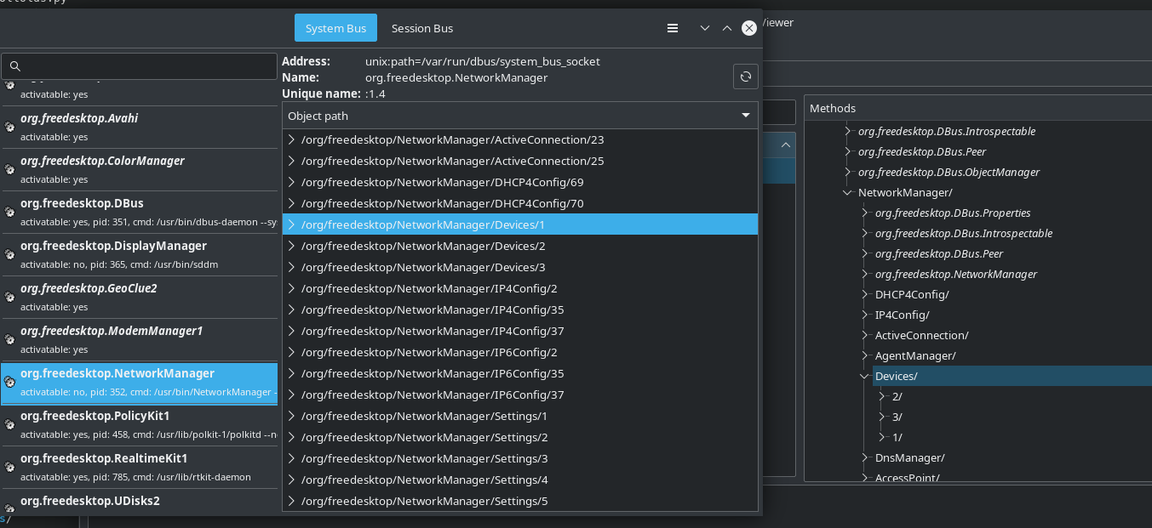Expand the ActiveConnection/23 object path

tap(291, 139)
